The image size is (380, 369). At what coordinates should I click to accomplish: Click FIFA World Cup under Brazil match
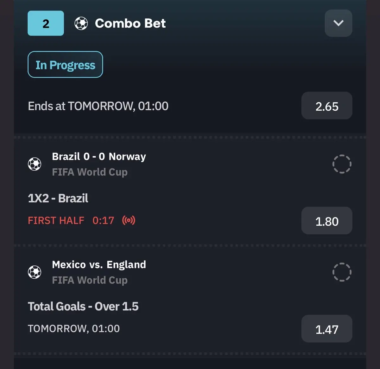pyautogui.click(x=90, y=172)
